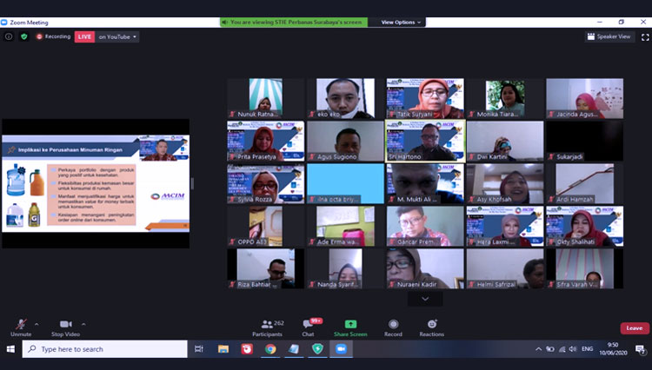Click the red LIVE indicator
This screenshot has height=370, width=652.
(x=84, y=36)
